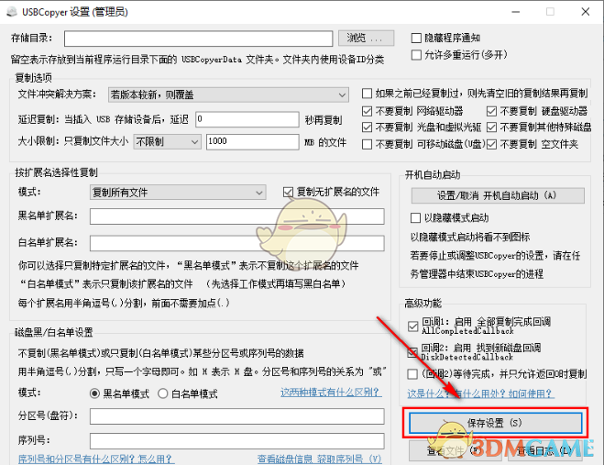Toggle 不要复制 空文件夹 checkbox

click(x=491, y=145)
